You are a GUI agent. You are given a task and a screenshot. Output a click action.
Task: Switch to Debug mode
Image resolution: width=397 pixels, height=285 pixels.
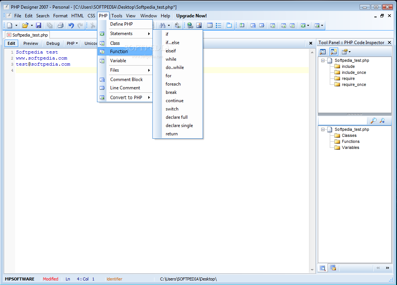coord(53,43)
